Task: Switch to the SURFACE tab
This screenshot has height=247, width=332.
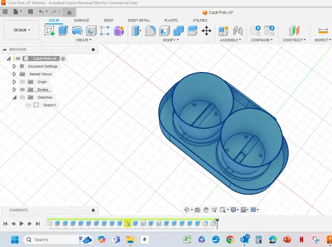Action: pos(81,20)
